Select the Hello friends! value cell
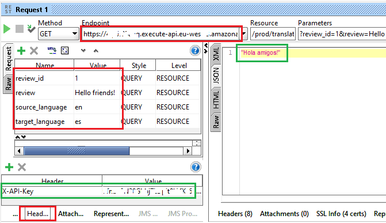Viewport: 386px width, 223px height. coord(97,93)
